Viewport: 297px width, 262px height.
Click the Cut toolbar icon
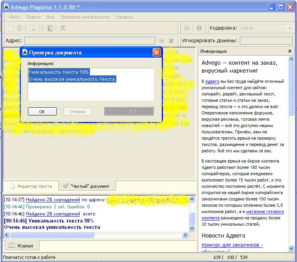[x=32, y=28]
